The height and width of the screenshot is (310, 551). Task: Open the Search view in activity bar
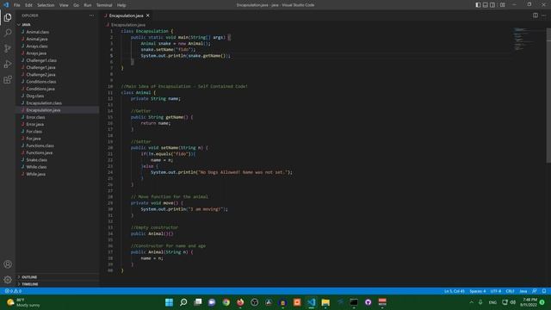[8, 33]
